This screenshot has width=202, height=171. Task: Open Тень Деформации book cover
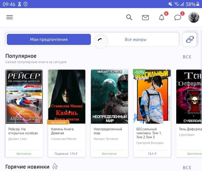(x=189, y=97)
